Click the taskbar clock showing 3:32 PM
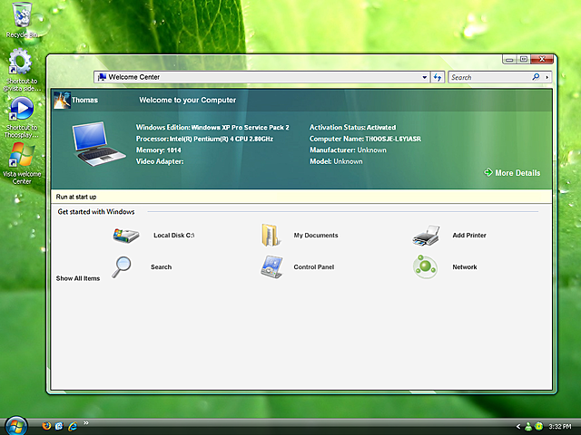This screenshot has width=581, height=435. [560, 427]
